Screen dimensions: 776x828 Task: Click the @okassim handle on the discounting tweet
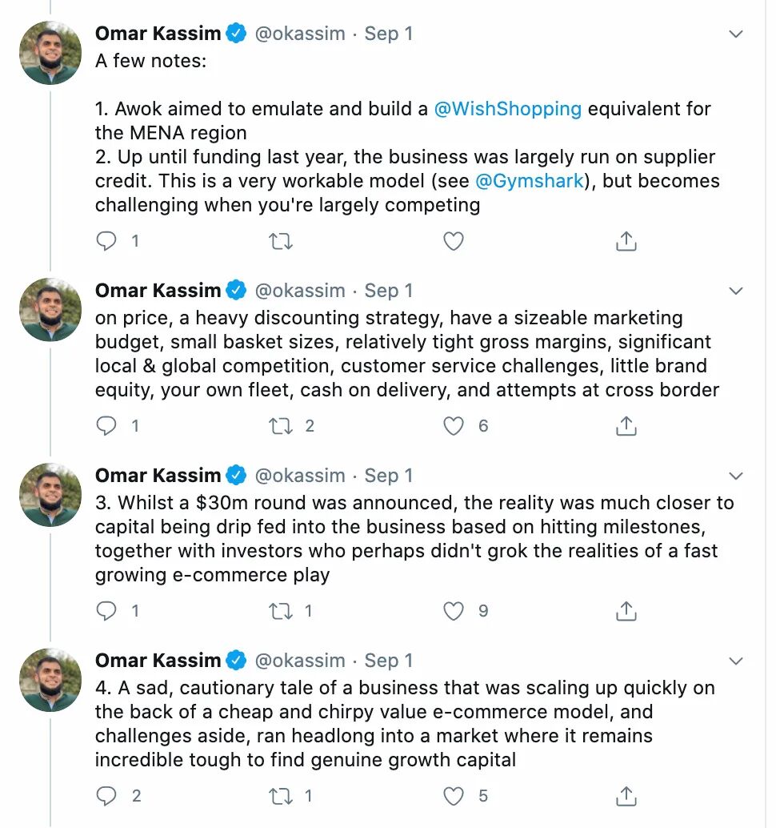(x=300, y=291)
